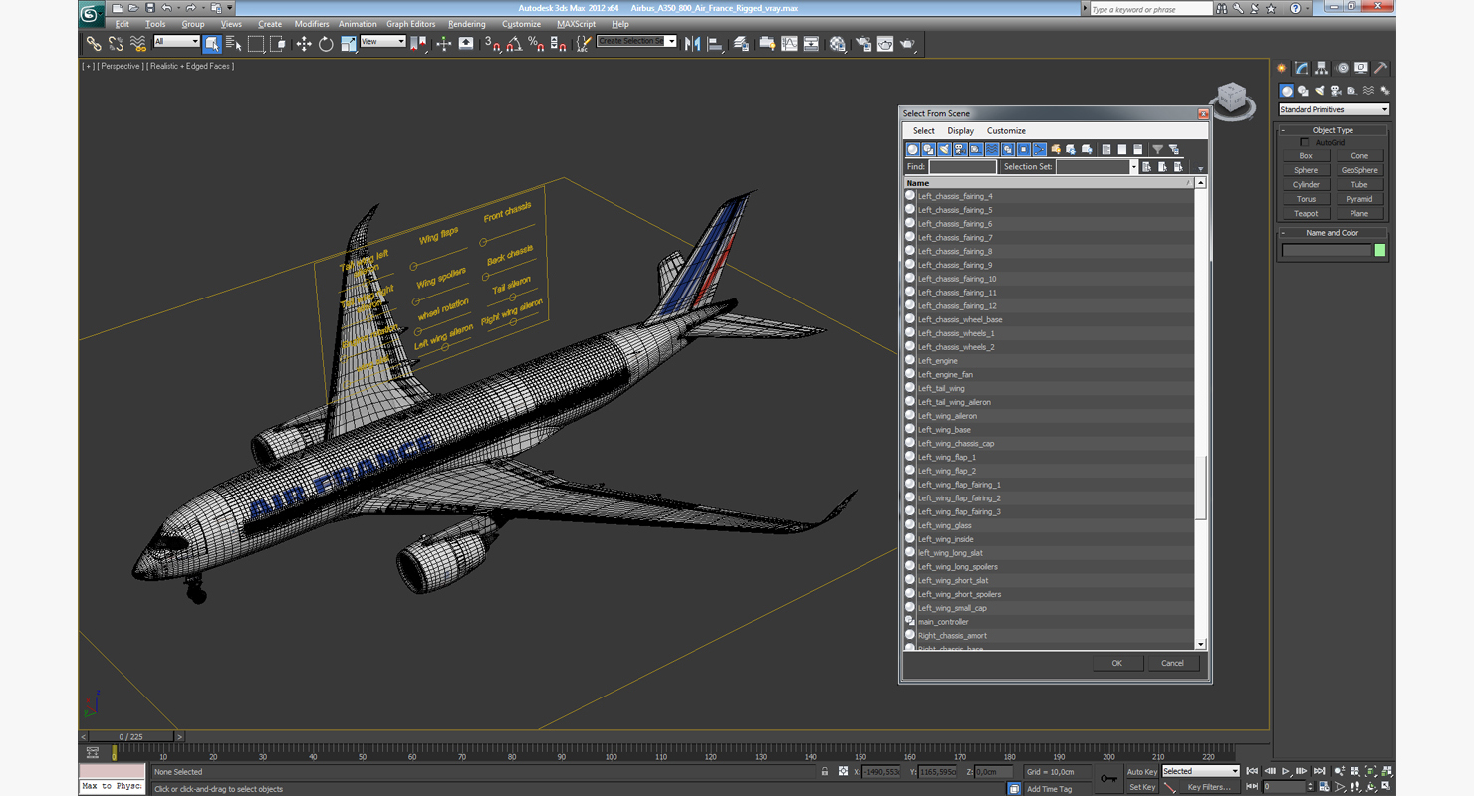The image size is (1474, 796).
Task: Open the Modify command panel tab
Action: click(x=1301, y=69)
